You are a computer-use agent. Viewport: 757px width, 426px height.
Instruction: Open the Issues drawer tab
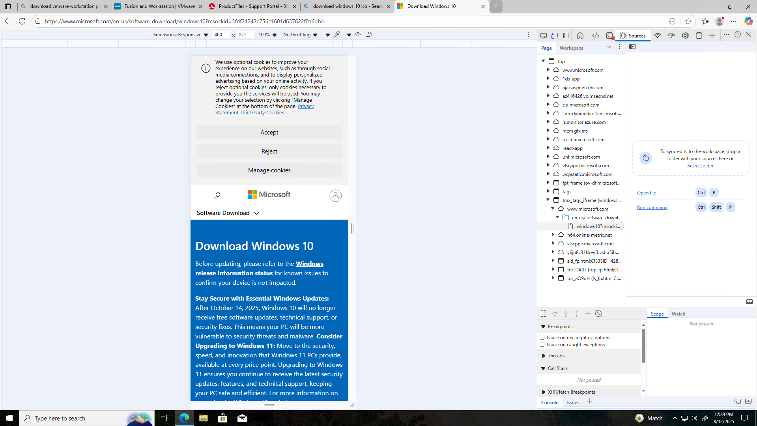(572, 403)
